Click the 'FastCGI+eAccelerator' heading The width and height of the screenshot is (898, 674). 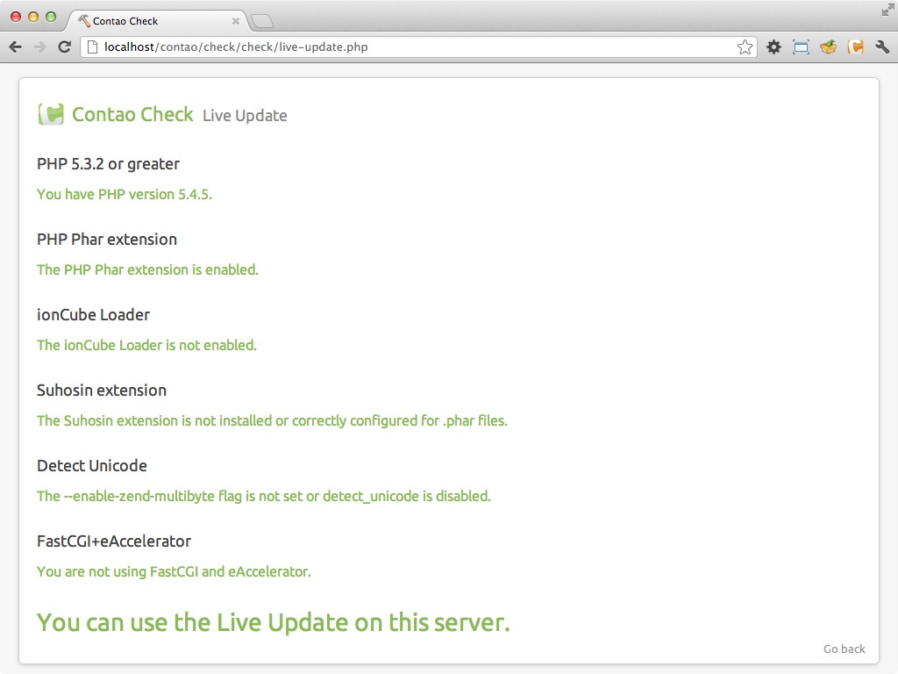click(114, 541)
